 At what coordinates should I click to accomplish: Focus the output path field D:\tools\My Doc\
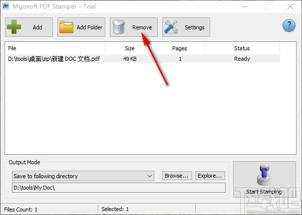119,188
